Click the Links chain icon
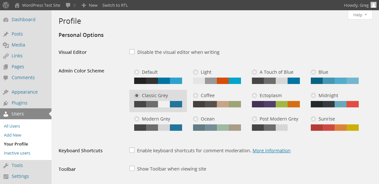The height and width of the screenshot is (184, 379). coord(6,56)
